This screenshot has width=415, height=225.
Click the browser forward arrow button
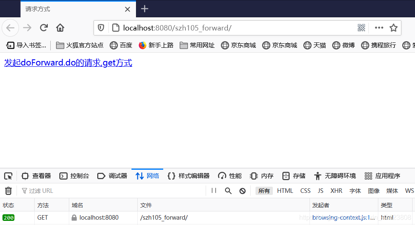[27, 28]
